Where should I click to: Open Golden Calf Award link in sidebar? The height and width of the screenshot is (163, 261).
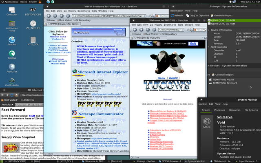click(x=58, y=45)
